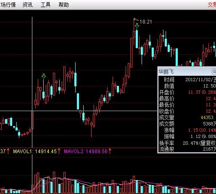Click the 最低价 row label
Screen dimensions: 216x194
pyautogui.click(x=166, y=105)
